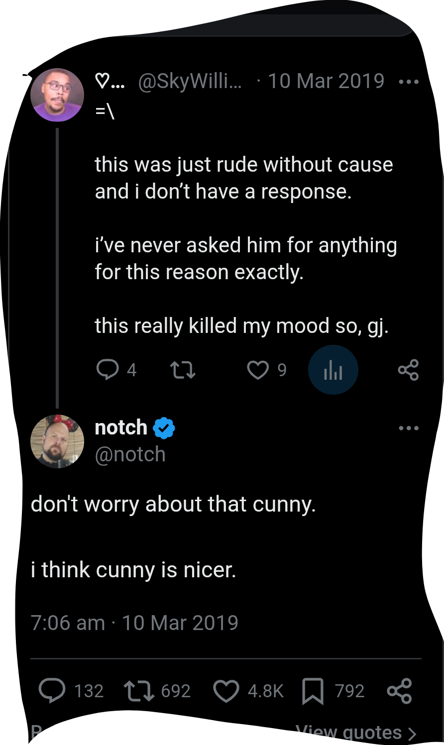The height and width of the screenshot is (745, 444).
Task: Click notch's blue verified badge
Action: (164, 428)
